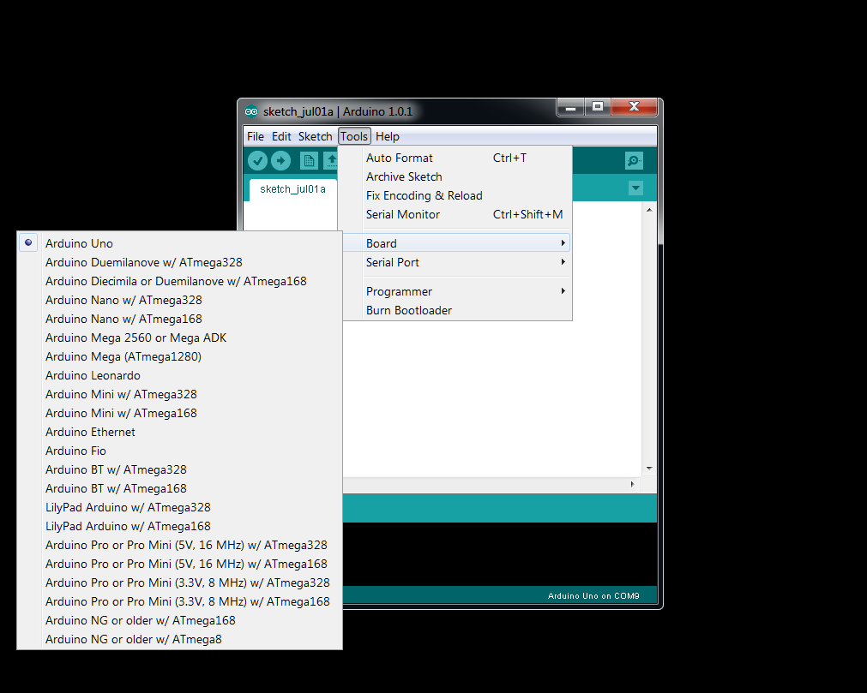Minimize the Arduino window
Viewport: 867px width, 693px height.
pos(570,107)
